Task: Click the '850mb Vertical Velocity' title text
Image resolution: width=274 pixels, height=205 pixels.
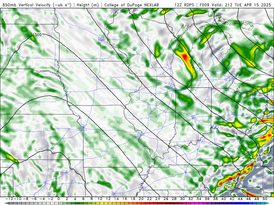Action: 26,5
